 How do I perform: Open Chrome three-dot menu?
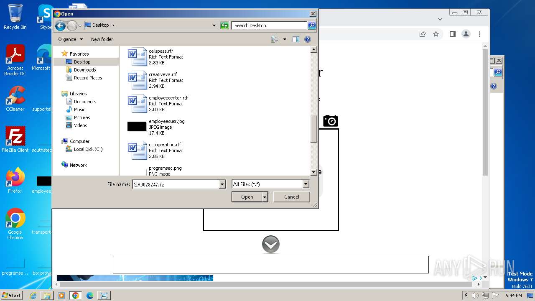[x=479, y=34]
